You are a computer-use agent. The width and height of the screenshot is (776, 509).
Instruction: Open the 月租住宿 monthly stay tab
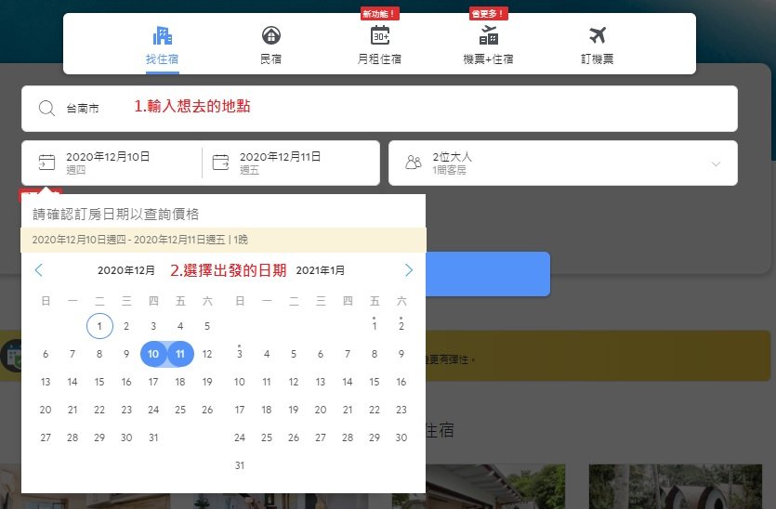(x=379, y=46)
